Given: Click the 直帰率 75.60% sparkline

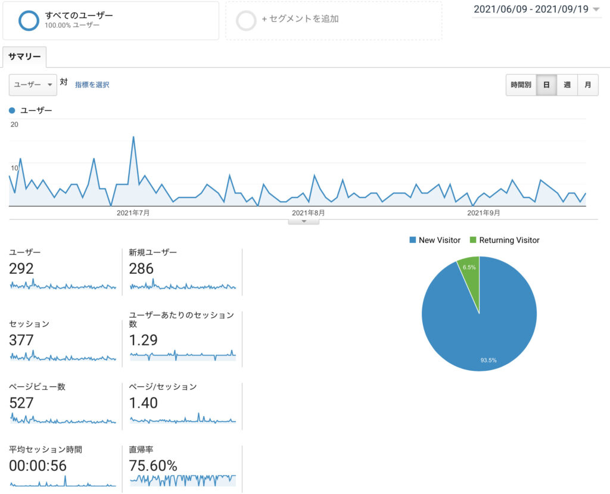Looking at the screenshot, I should [x=182, y=480].
